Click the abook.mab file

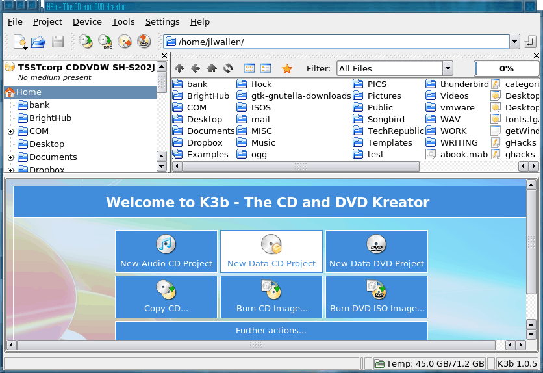pos(457,155)
